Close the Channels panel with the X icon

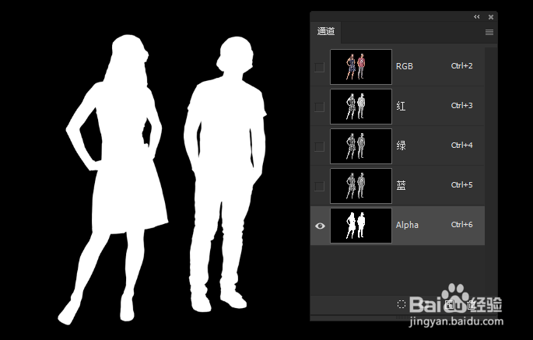(x=491, y=17)
